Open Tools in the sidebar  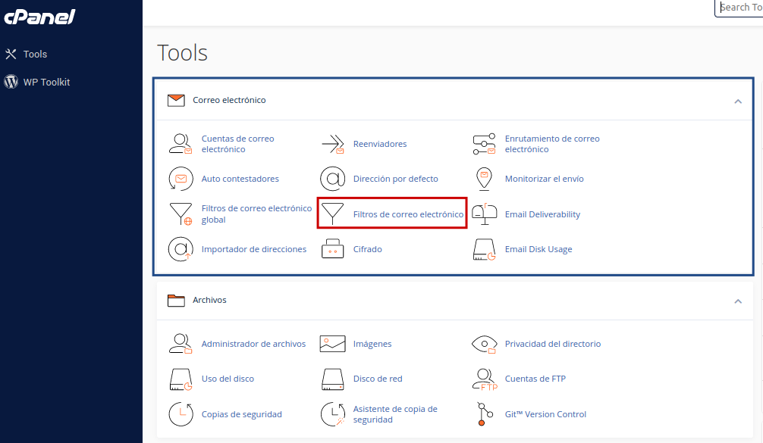coord(35,54)
